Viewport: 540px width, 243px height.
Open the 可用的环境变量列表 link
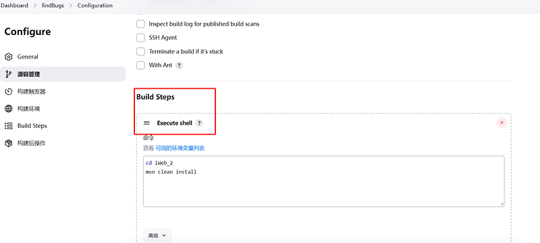[x=180, y=148]
